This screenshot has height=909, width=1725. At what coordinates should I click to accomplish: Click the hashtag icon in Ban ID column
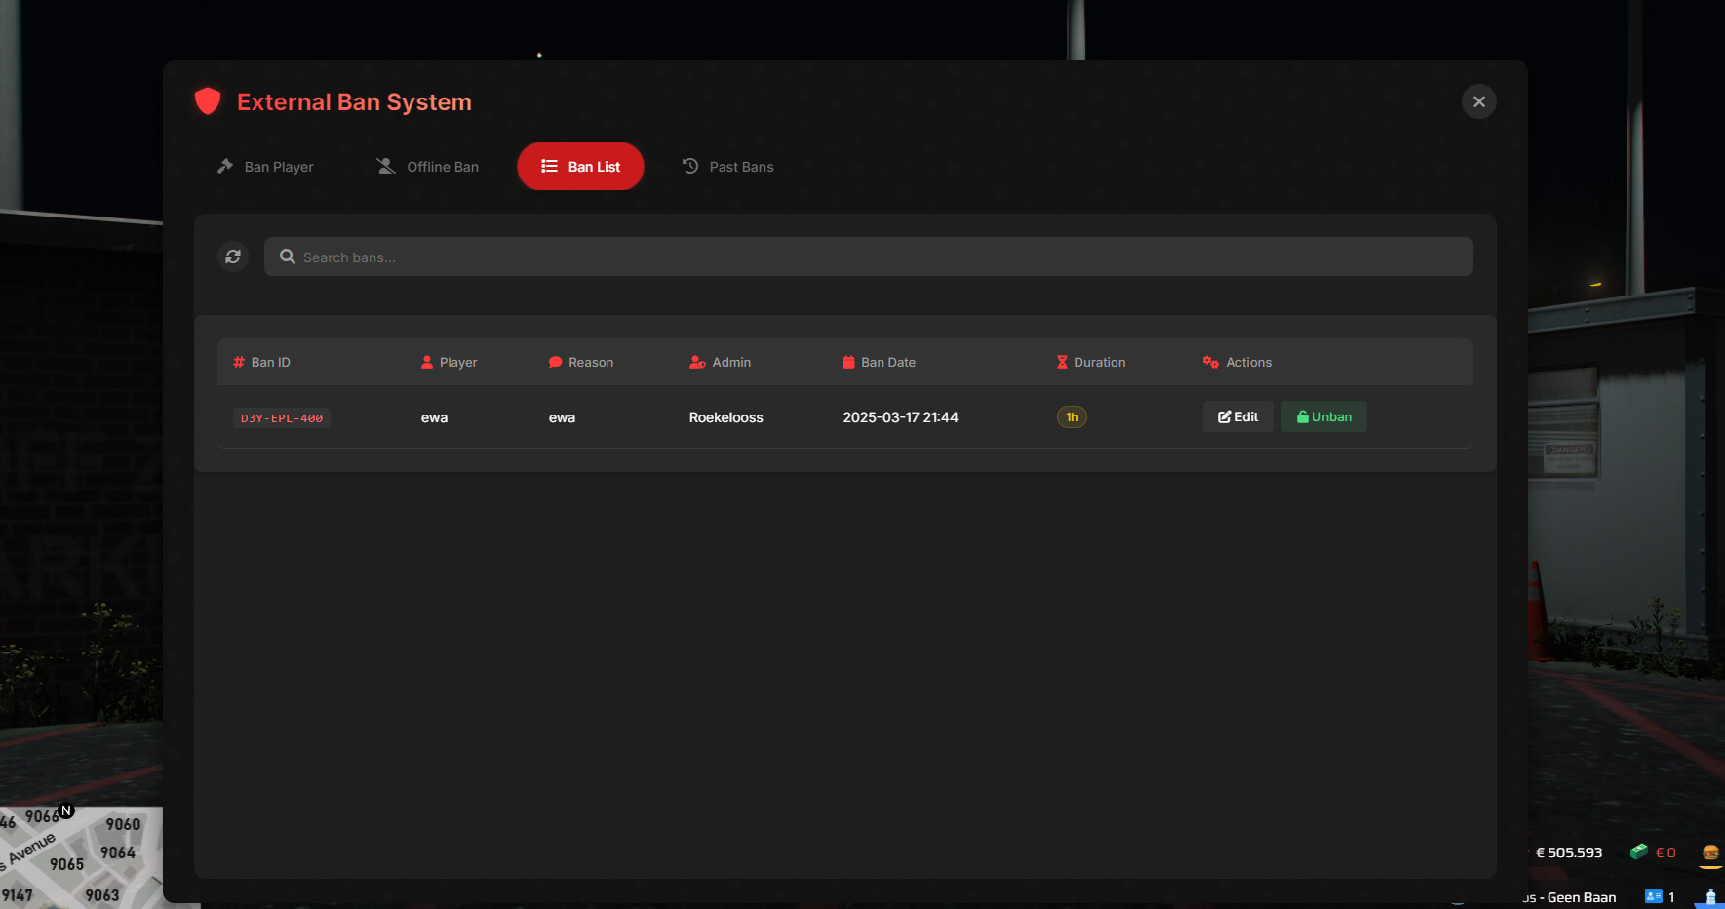pos(238,361)
